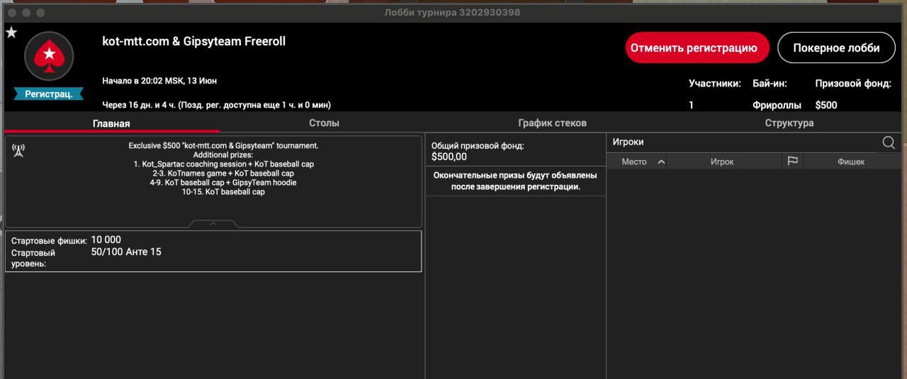This screenshot has height=379, width=907.
Task: Switch to the Главная tab
Action: click(111, 123)
